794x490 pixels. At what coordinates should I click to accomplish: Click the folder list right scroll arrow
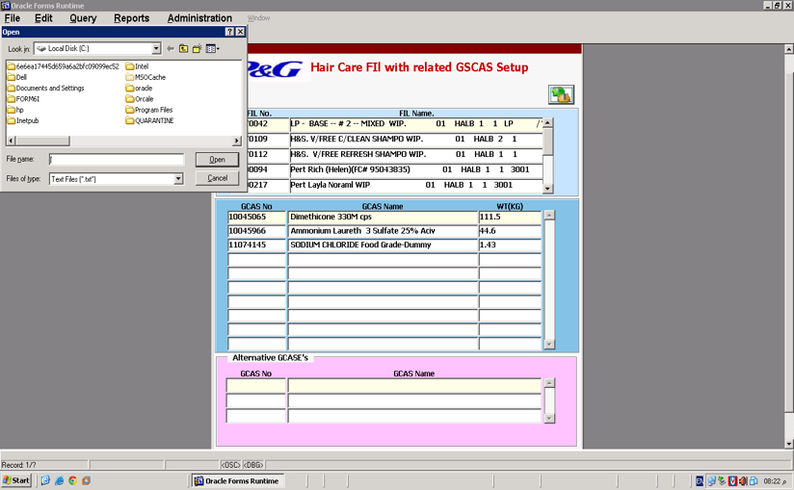(x=236, y=141)
